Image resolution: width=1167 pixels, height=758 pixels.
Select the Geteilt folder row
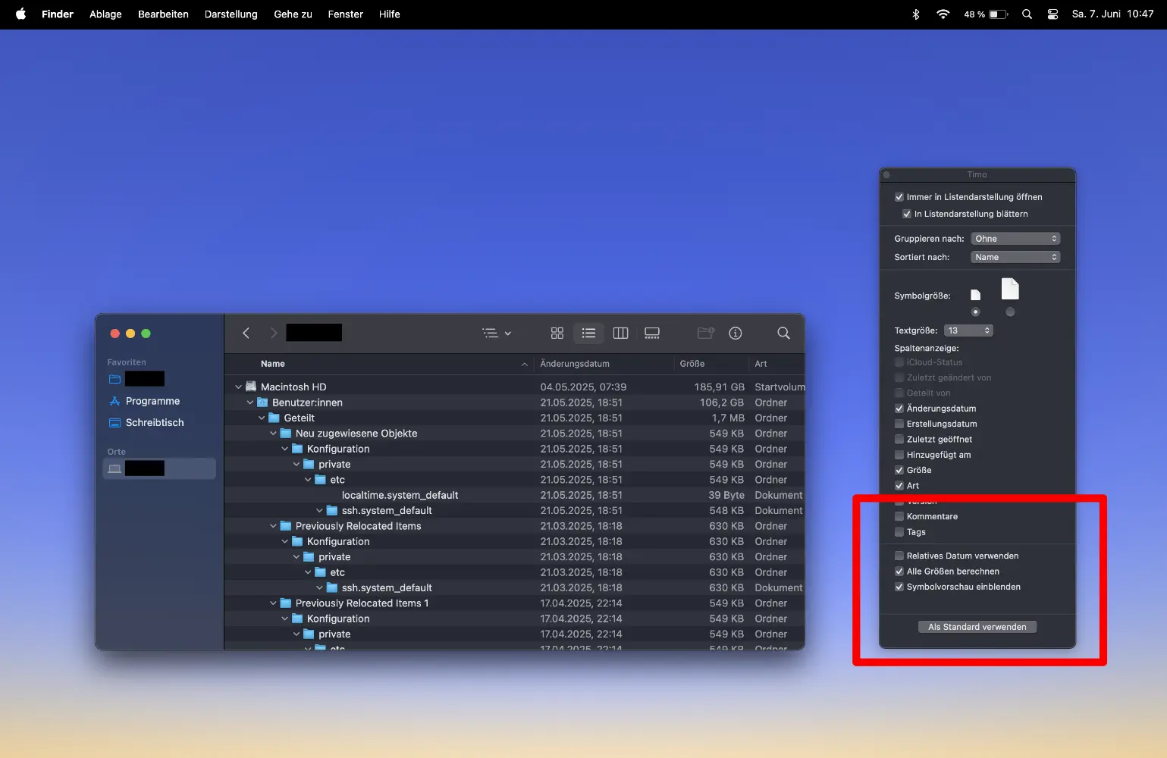coord(514,418)
